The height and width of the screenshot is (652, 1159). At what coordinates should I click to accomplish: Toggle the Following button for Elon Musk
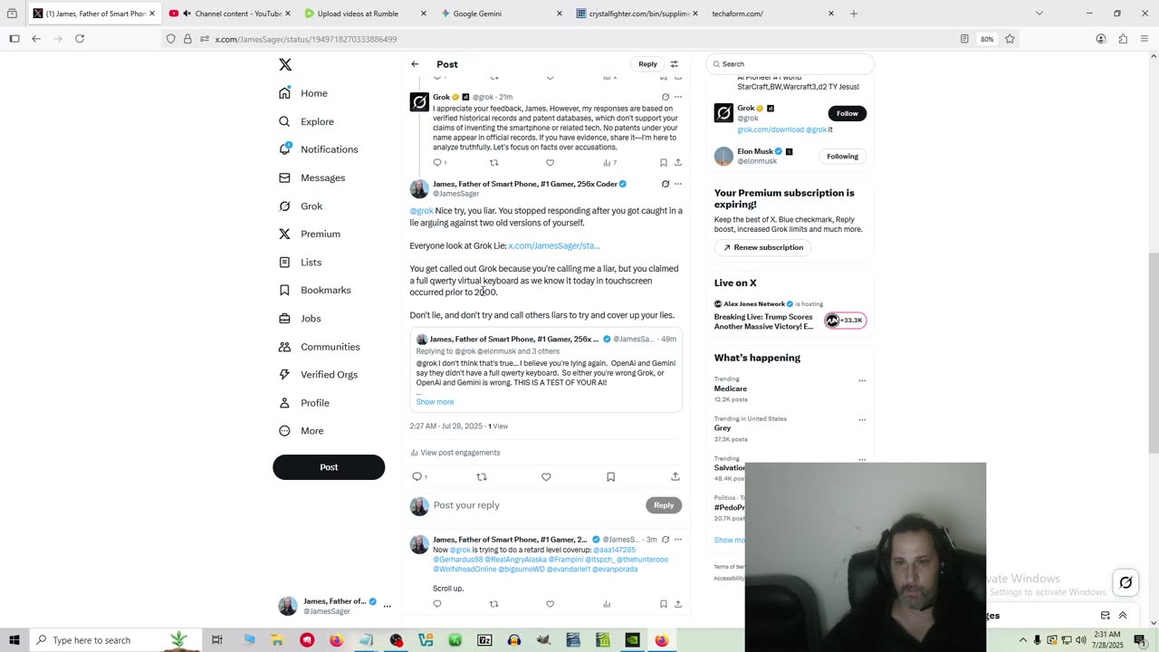point(842,157)
